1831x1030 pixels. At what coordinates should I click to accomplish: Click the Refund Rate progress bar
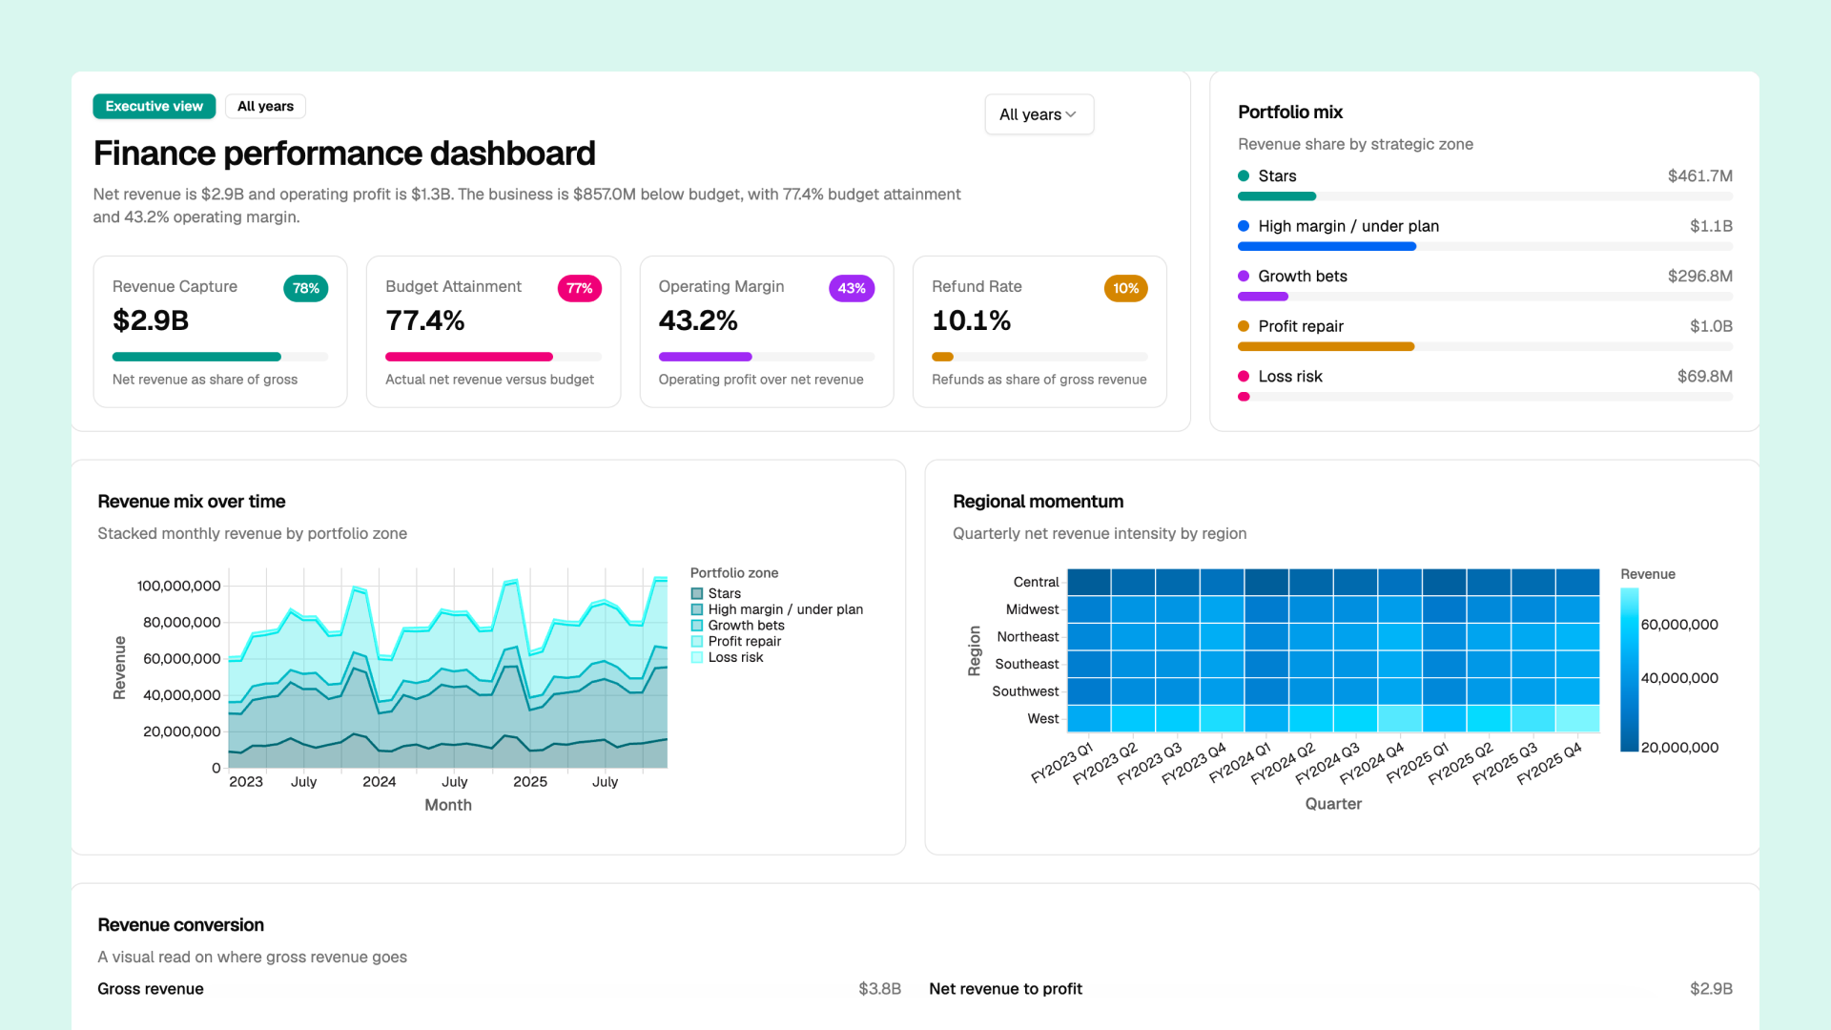click(1039, 357)
